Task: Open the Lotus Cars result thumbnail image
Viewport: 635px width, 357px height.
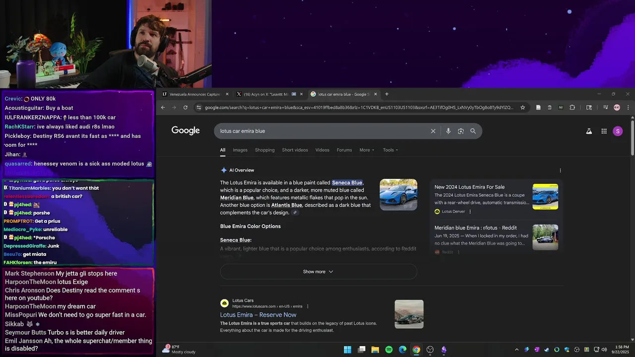Action: coord(409,314)
